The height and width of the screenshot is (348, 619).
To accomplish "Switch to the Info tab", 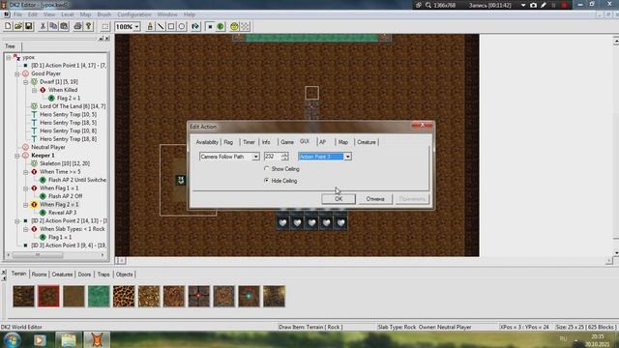I will pyautogui.click(x=266, y=142).
